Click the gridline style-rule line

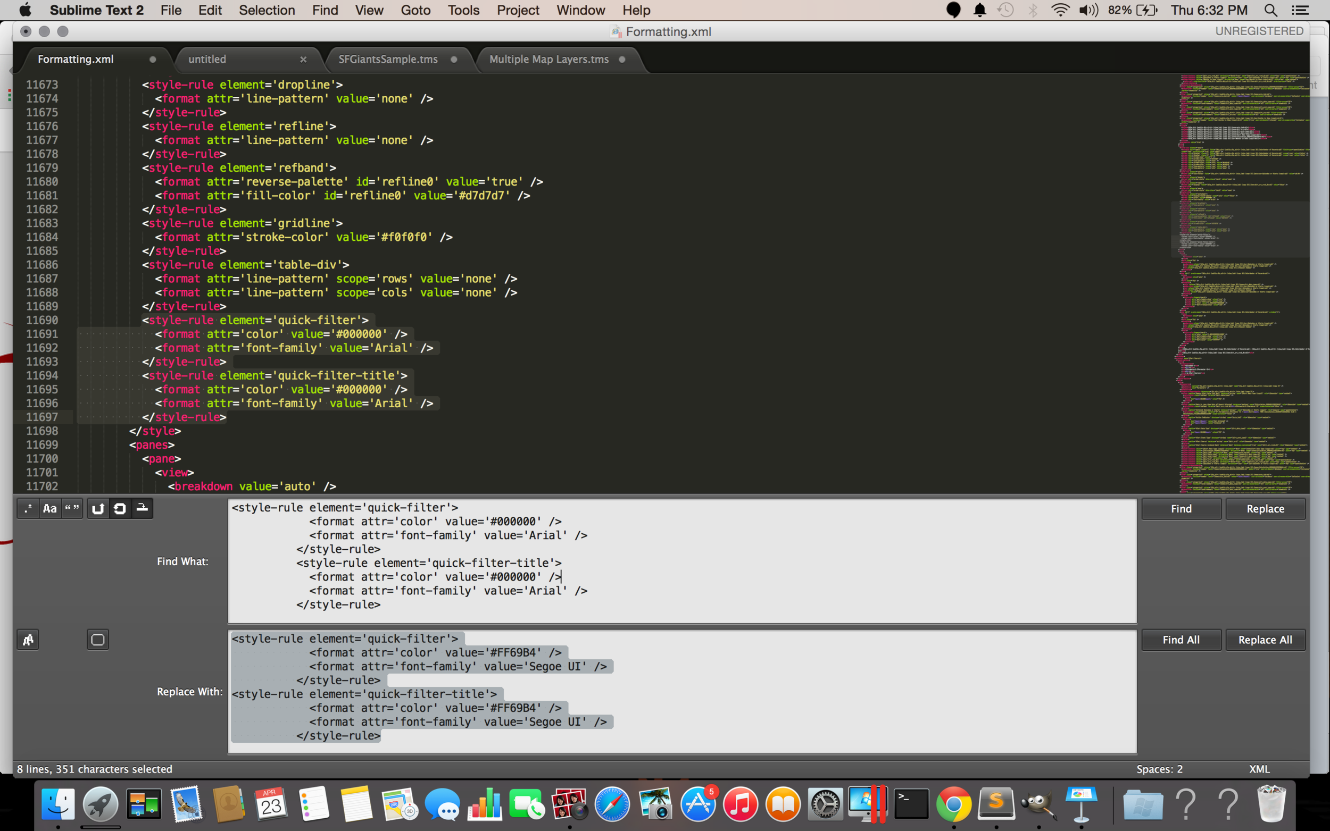click(x=243, y=223)
